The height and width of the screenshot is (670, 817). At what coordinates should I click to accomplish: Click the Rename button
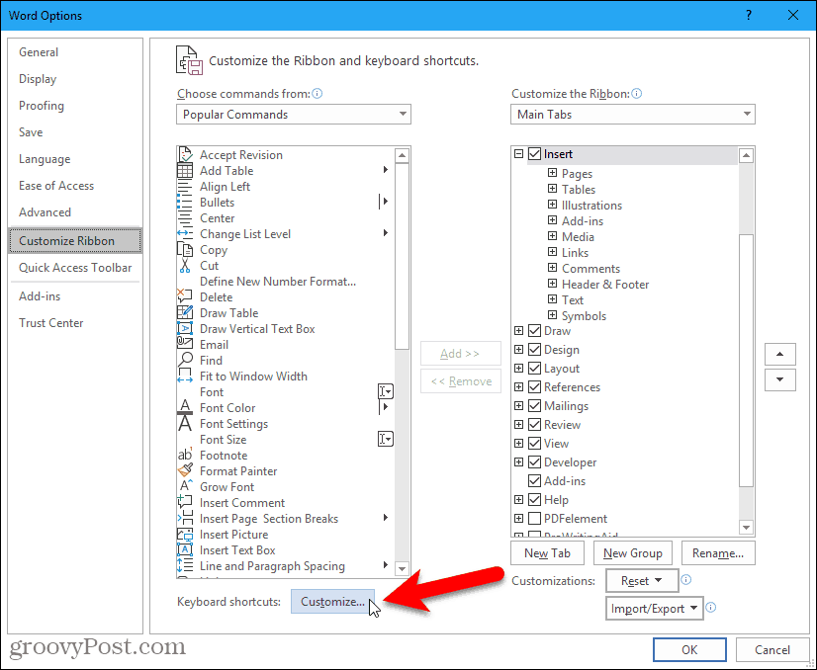click(718, 552)
